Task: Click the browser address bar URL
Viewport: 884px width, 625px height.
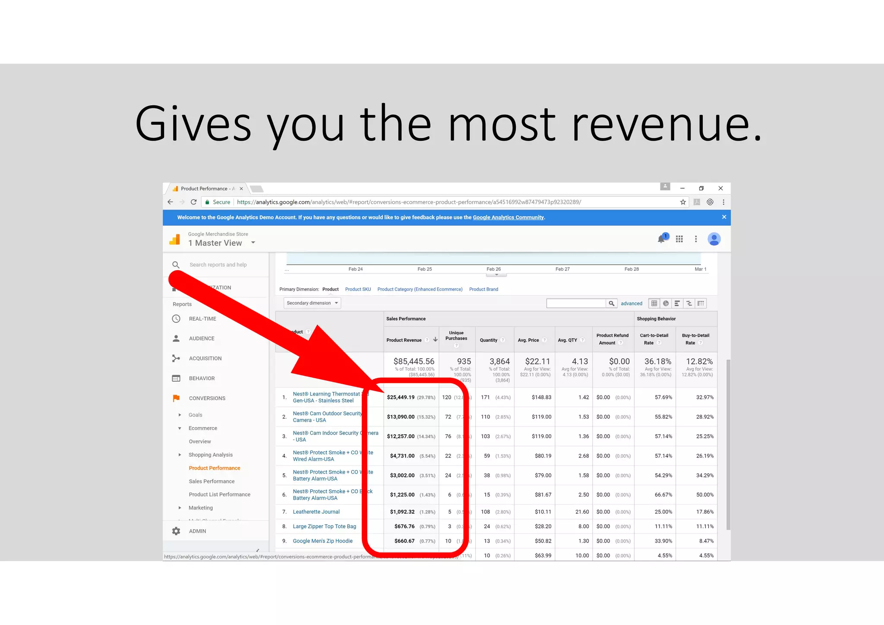Action: pos(409,202)
